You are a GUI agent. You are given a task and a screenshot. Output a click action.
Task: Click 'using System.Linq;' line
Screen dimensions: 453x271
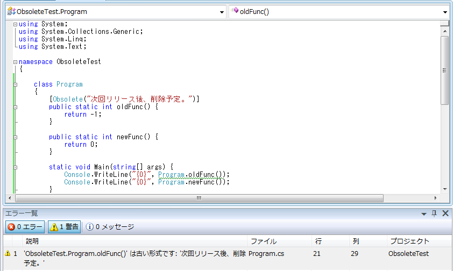[x=53, y=39]
